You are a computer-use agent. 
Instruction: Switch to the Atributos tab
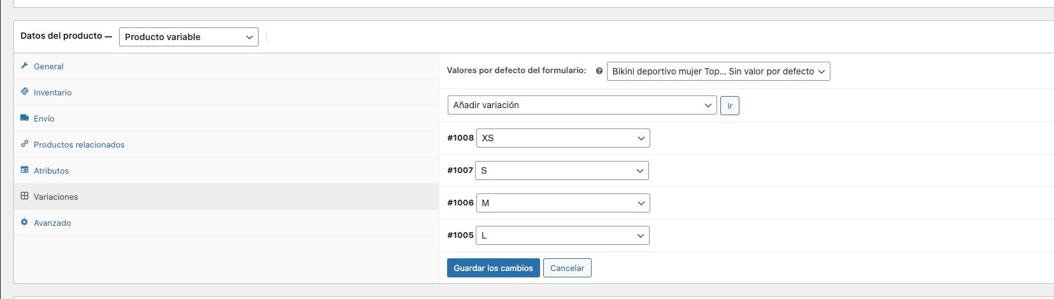[51, 170]
